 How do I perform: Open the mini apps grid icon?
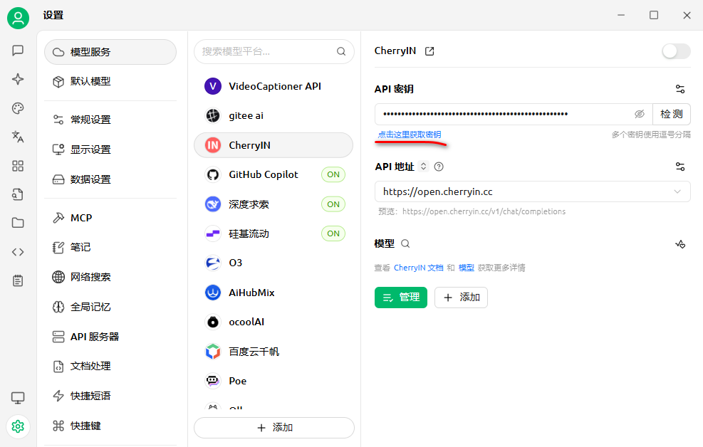coord(18,166)
